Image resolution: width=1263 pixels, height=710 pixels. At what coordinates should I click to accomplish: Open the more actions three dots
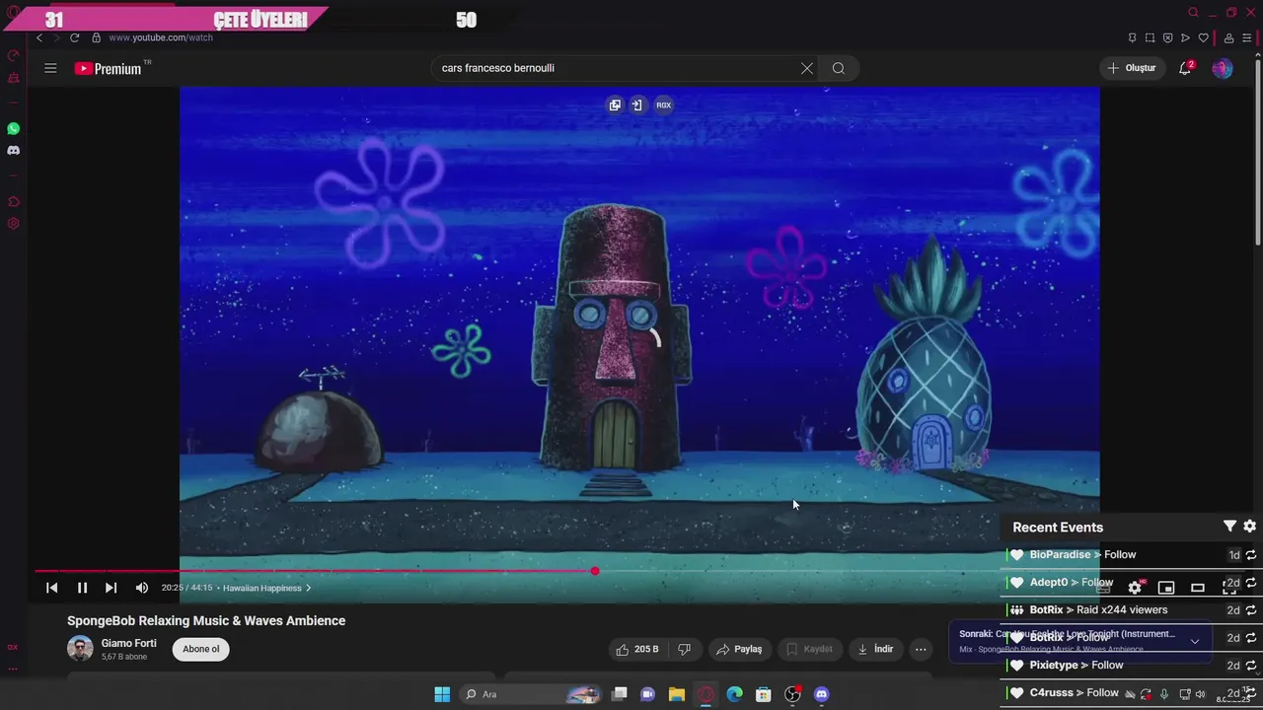pyautogui.click(x=921, y=649)
